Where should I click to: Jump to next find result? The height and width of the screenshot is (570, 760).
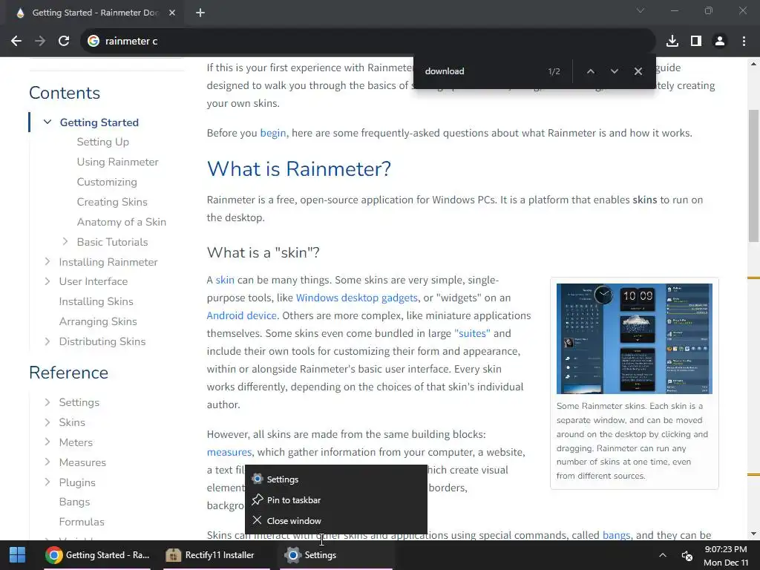(x=614, y=71)
